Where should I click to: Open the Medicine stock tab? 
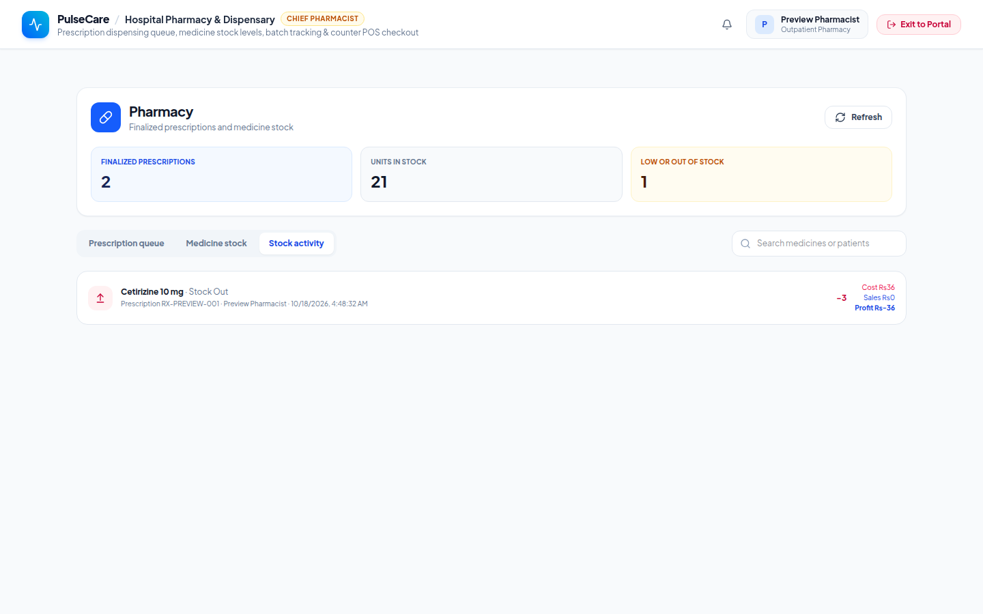coord(216,244)
